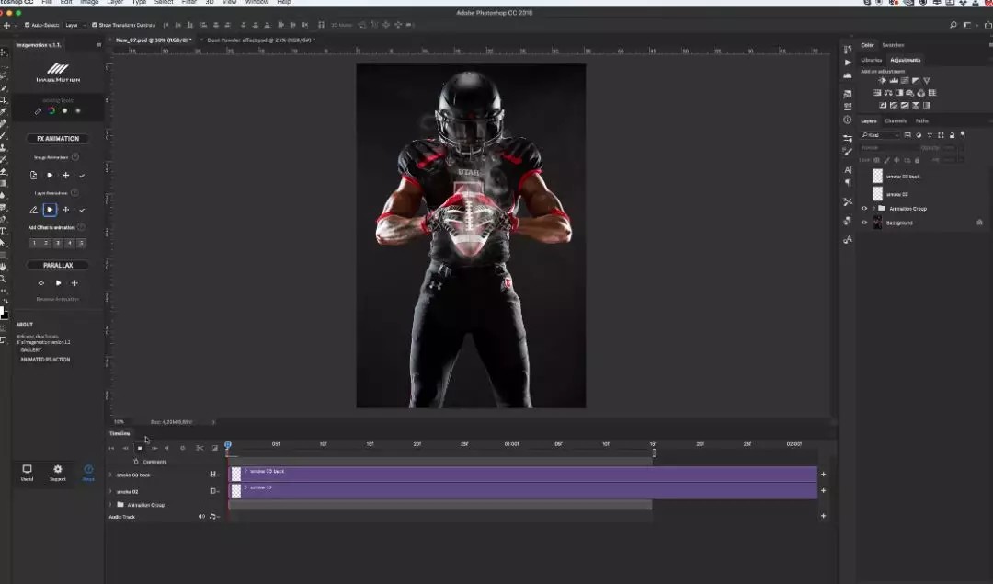Click the Layer Animation pencil edit icon
Viewport: 993px width, 584px height.
(34, 210)
